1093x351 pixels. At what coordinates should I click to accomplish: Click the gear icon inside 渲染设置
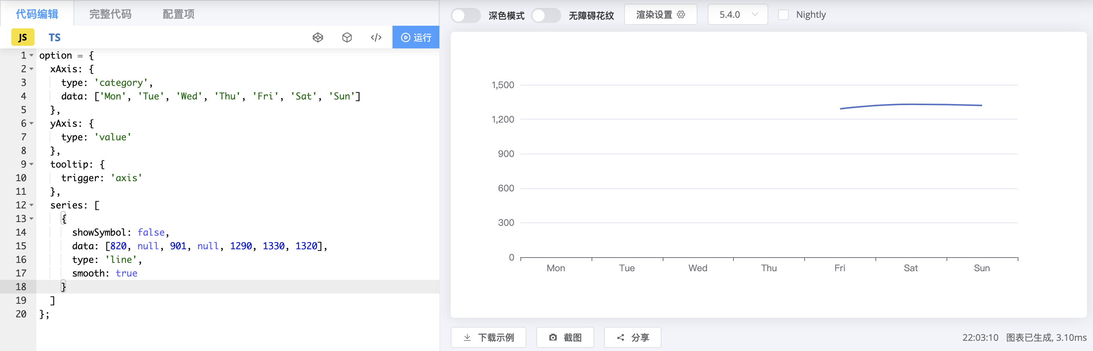[x=682, y=14]
